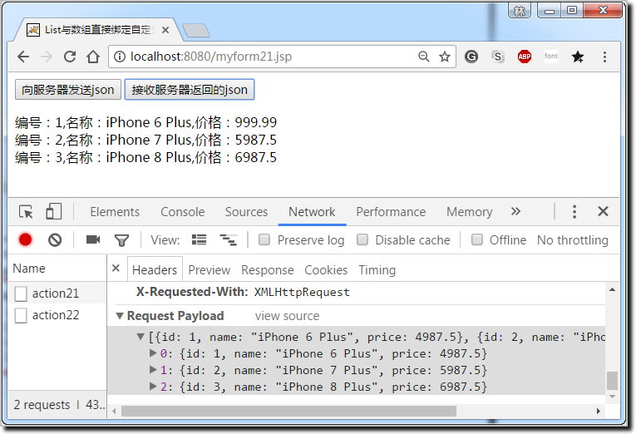The height and width of the screenshot is (434, 636).
Task: Select the Network tab
Action: coord(312,212)
